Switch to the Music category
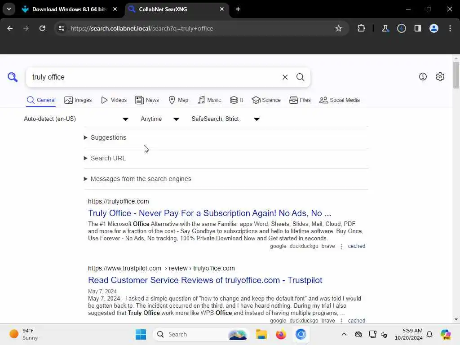This screenshot has width=460, height=345. [209, 100]
